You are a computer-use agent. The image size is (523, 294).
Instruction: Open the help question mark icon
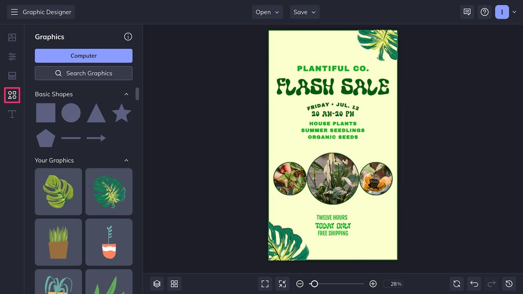[x=485, y=12]
